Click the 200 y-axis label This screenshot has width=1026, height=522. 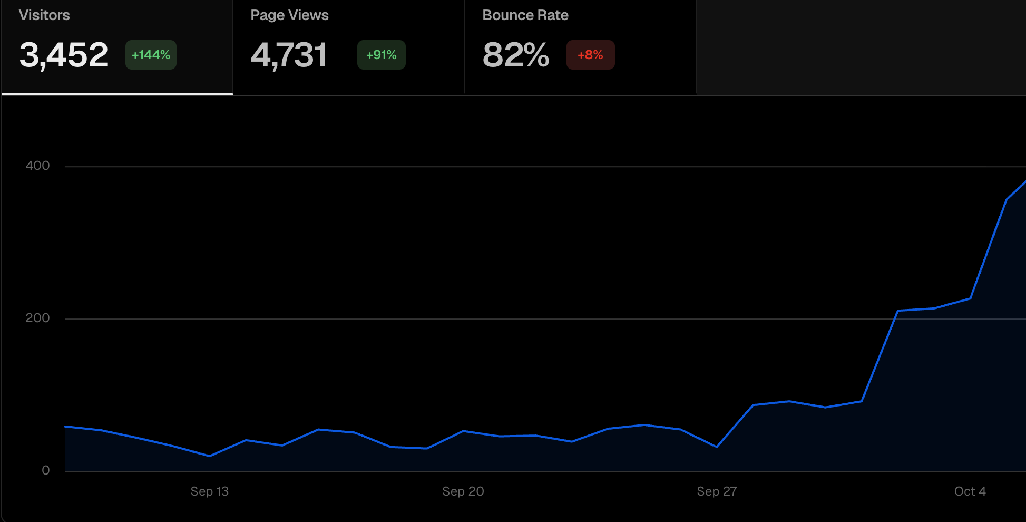coord(38,318)
